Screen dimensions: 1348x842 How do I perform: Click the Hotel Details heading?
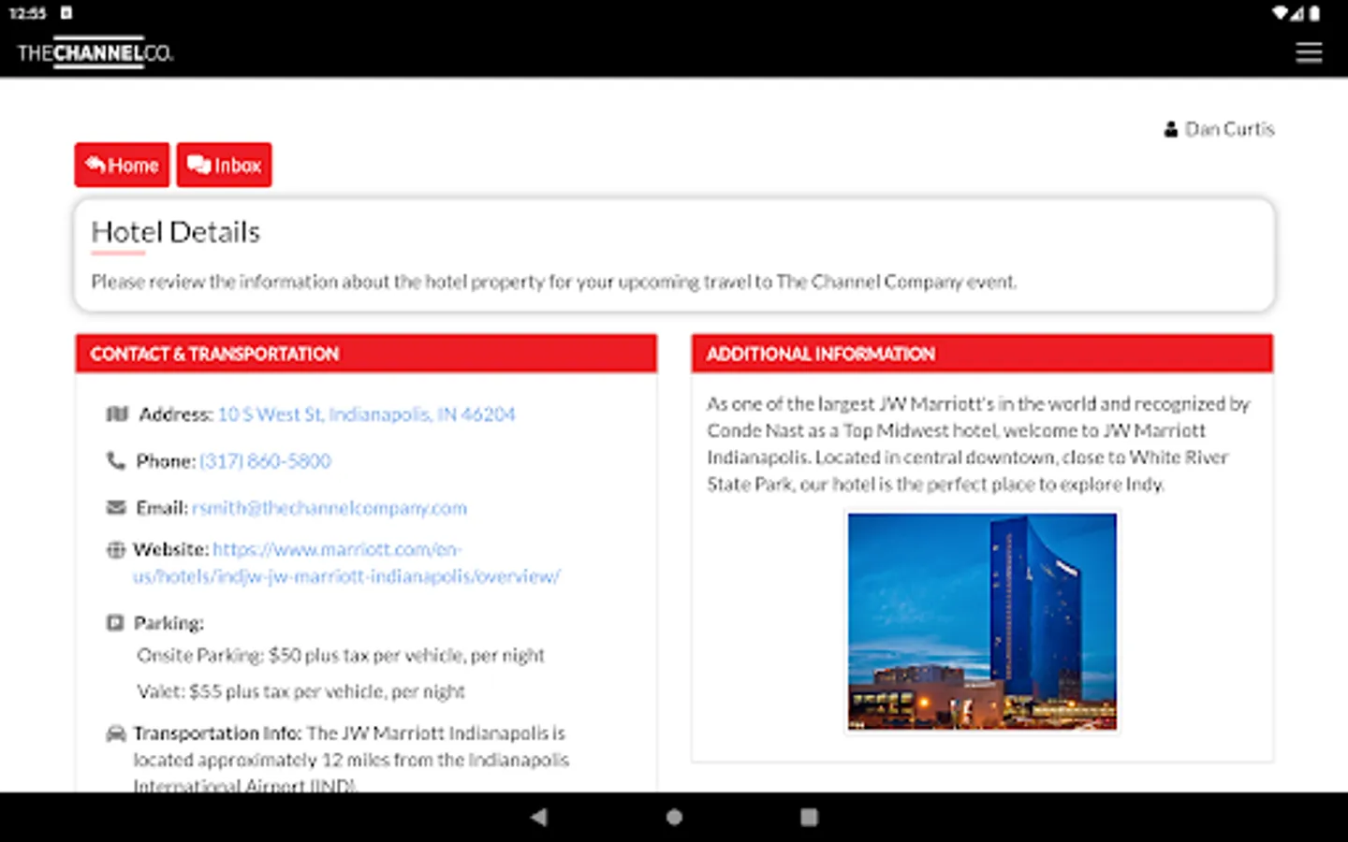[175, 232]
